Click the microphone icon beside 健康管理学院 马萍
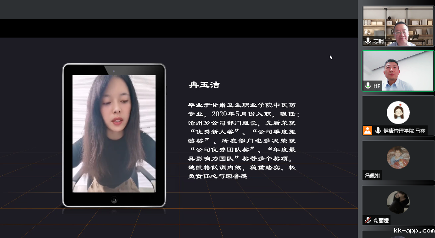 pos(378,130)
